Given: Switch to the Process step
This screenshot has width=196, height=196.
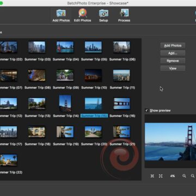Looking at the screenshot, I should tap(124, 15).
